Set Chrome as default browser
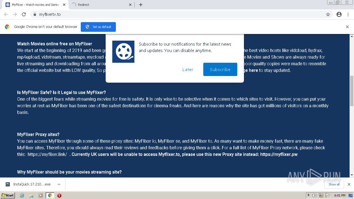This screenshot has height=199, width=354. 98,27
